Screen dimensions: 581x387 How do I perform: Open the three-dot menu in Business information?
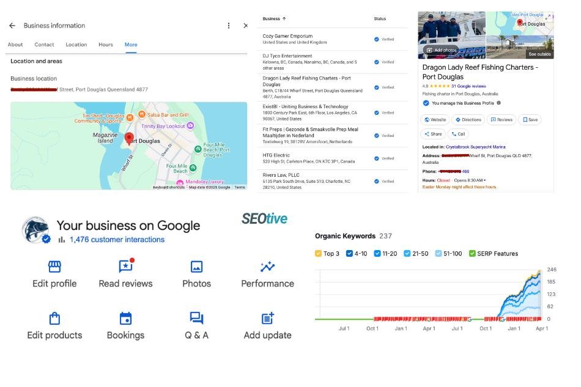point(229,26)
